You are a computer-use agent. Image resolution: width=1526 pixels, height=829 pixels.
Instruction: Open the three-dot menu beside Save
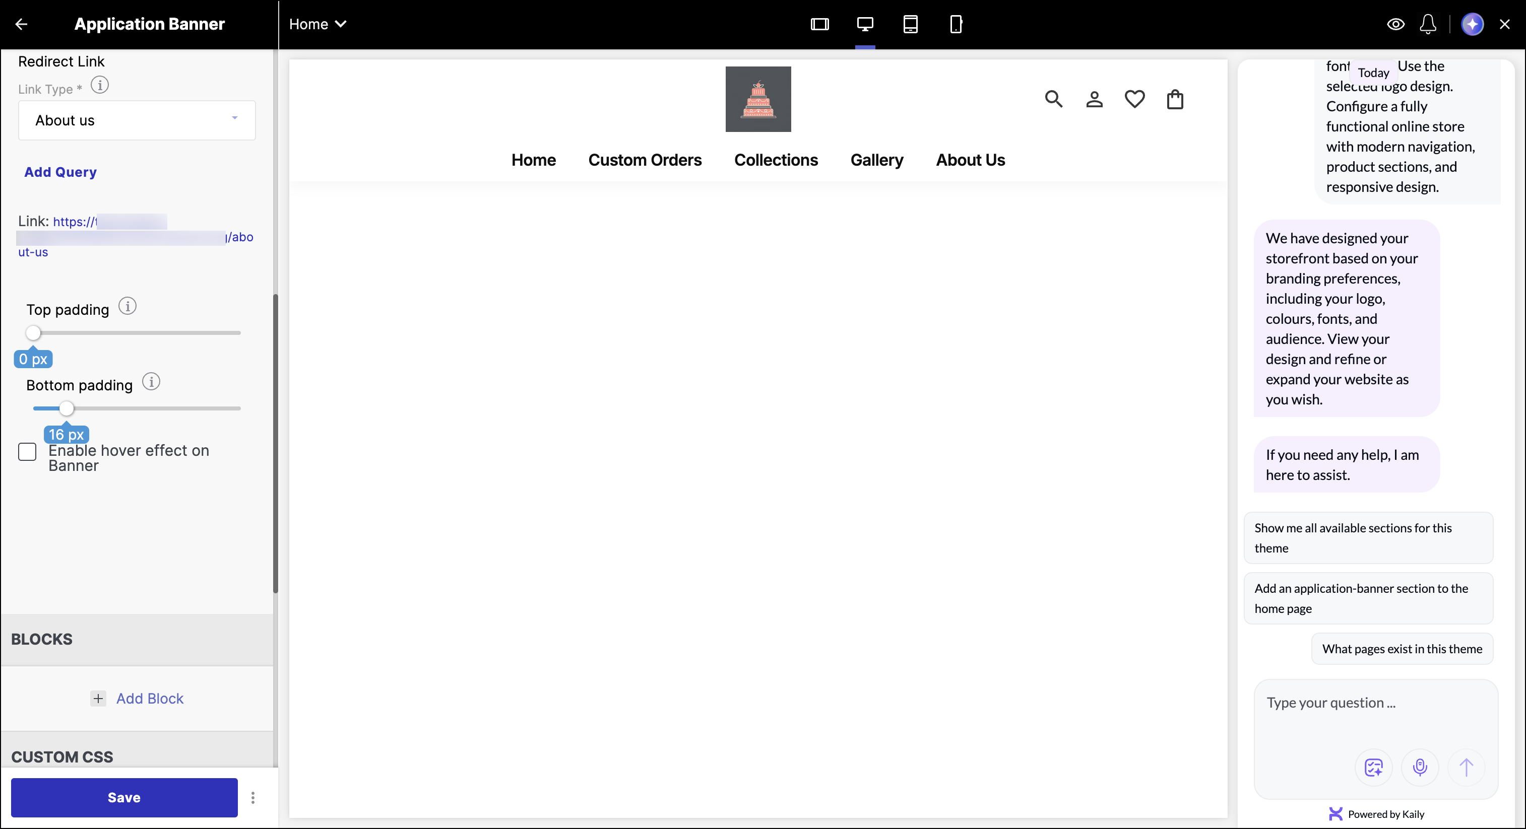[253, 798]
